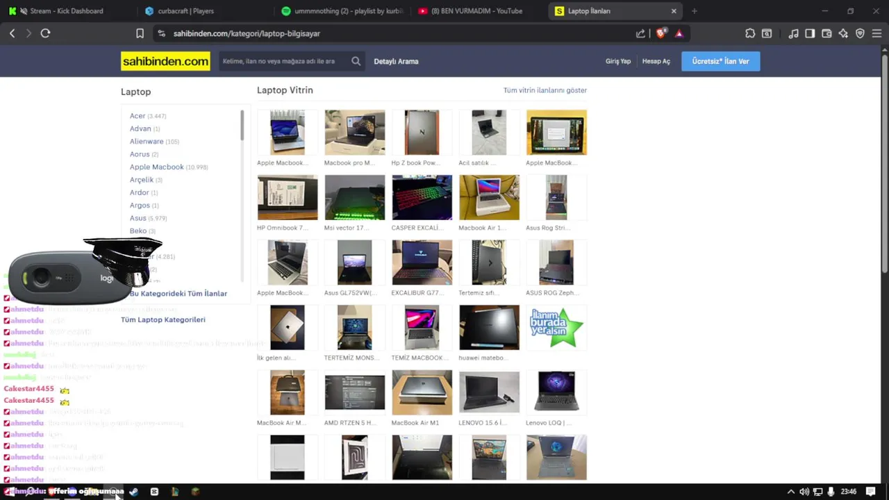This screenshot has height=500, width=889.
Task: Open the media control music note icon
Action: [x=793, y=33]
